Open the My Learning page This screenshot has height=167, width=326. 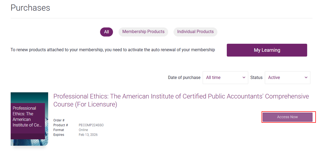click(267, 50)
